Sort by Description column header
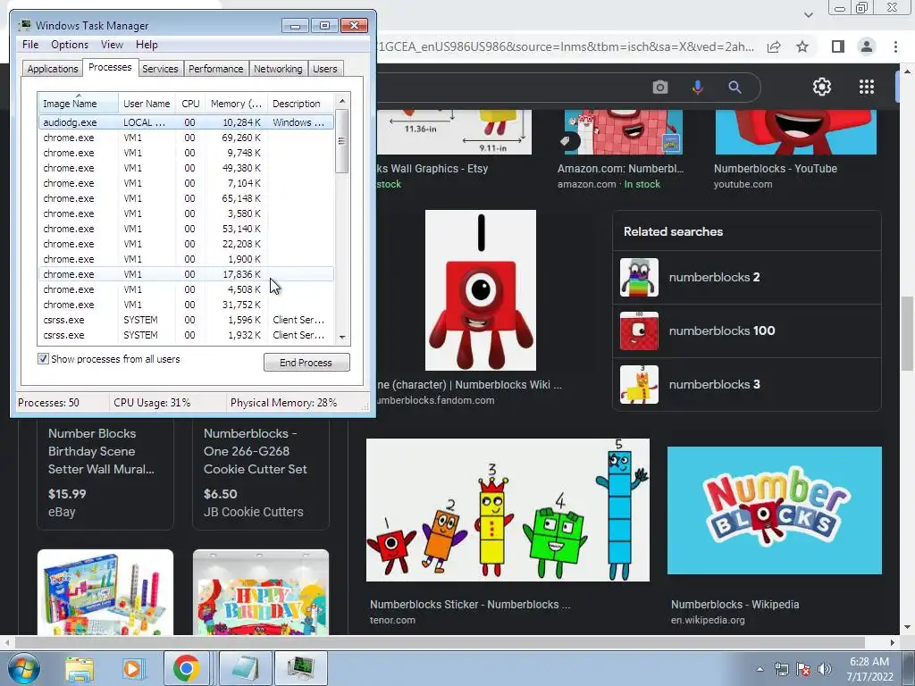Image resolution: width=915 pixels, height=686 pixels. tap(300, 104)
